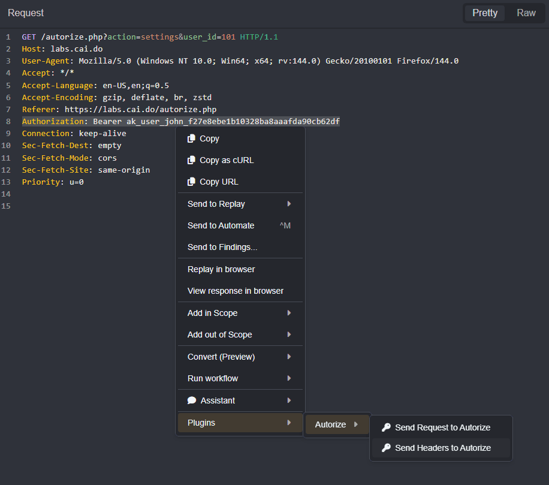Expand the Run workflow submenu arrow
Viewport: 549px width, 485px height.
(x=289, y=378)
